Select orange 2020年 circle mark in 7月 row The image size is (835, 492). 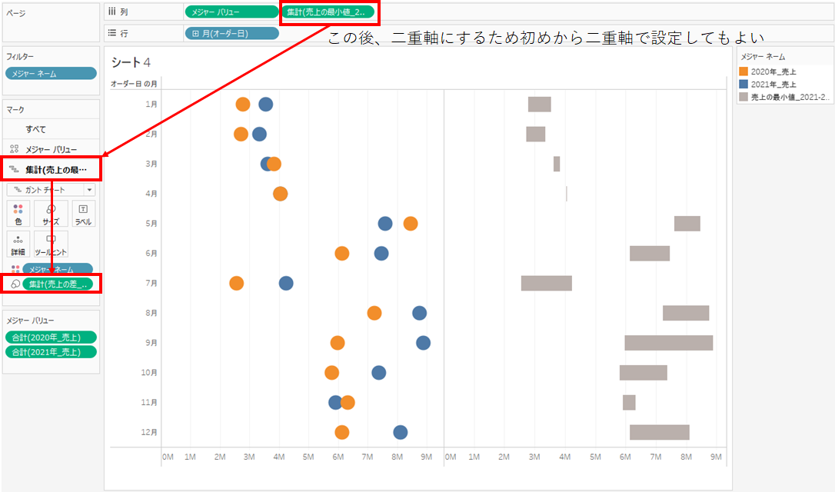pyautogui.click(x=237, y=283)
